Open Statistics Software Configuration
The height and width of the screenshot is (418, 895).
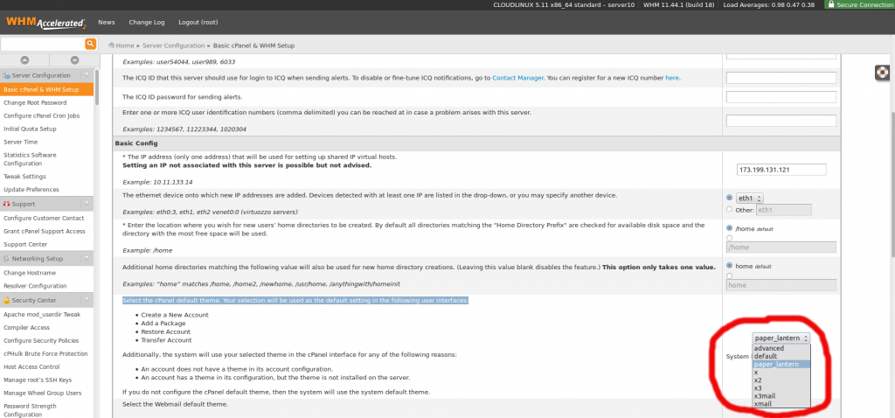[x=30, y=159]
